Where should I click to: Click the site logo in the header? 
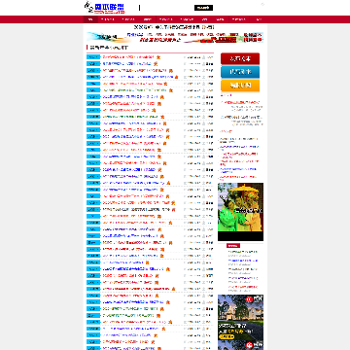[105, 8]
